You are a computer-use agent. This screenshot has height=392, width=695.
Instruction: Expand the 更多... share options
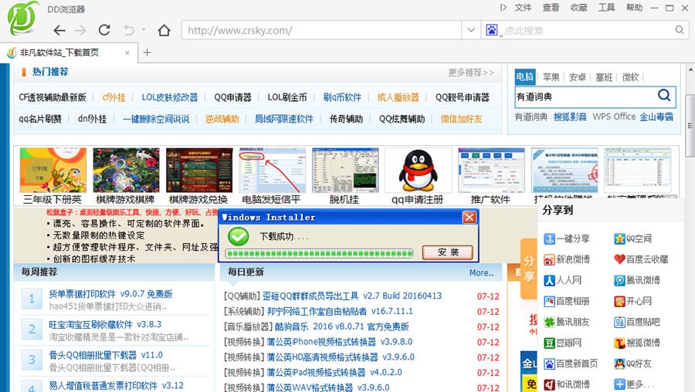click(634, 384)
